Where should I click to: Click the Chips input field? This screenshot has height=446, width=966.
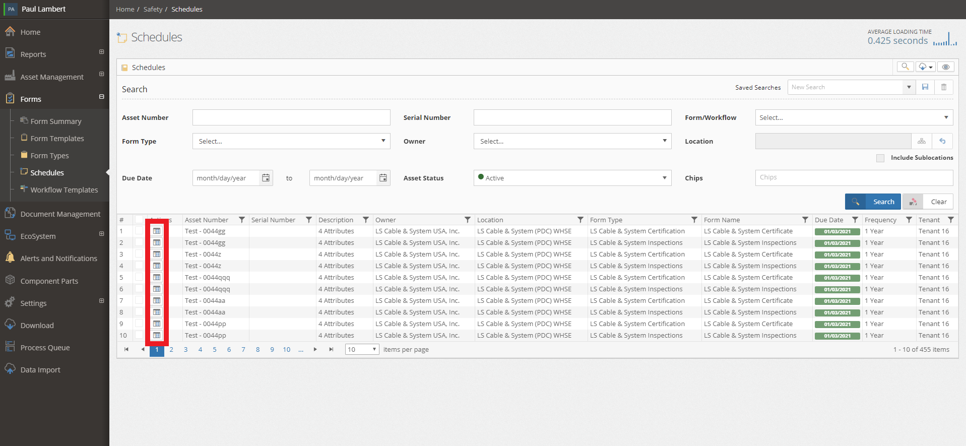(854, 177)
